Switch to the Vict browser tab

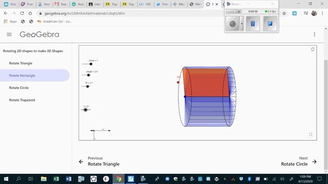(10, 4)
